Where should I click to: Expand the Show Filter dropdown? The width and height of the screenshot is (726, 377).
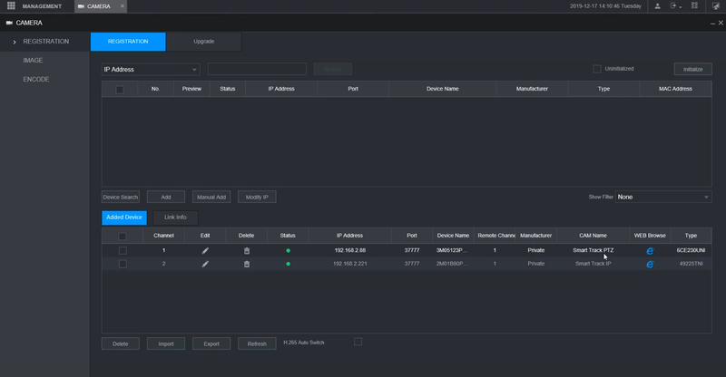click(662, 197)
